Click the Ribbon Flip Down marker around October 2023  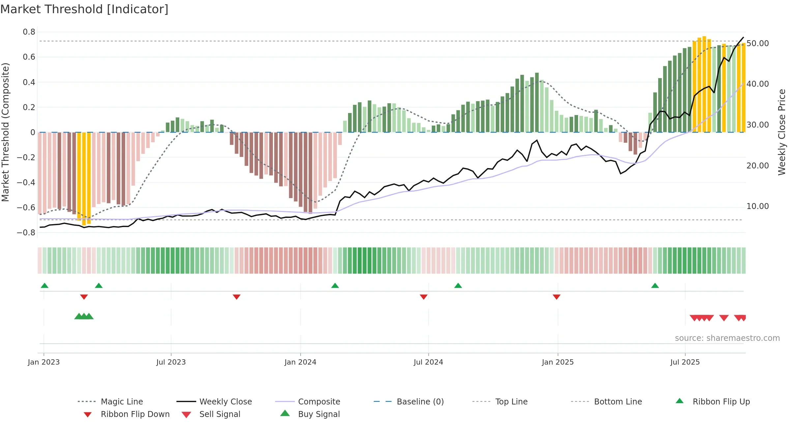[x=236, y=297]
